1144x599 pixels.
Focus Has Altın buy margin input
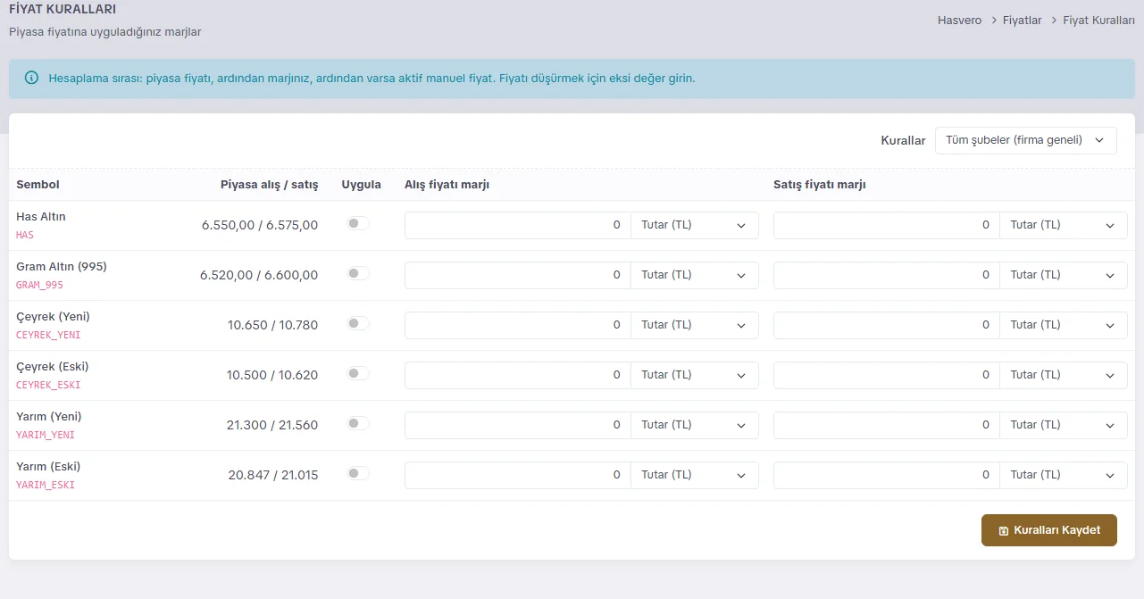pyautogui.click(x=518, y=225)
